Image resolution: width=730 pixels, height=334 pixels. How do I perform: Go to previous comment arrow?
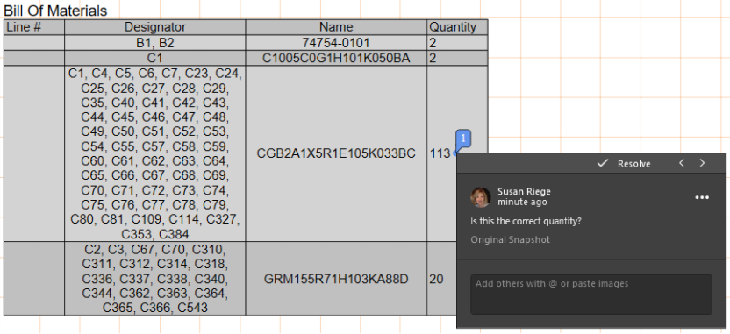[681, 163]
